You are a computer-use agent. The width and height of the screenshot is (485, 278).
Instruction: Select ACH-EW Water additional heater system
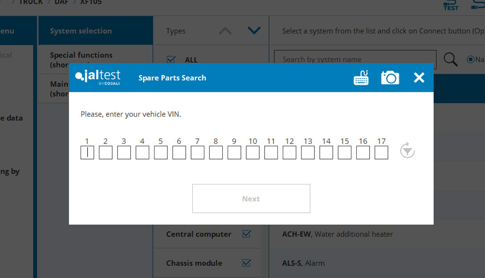click(337, 234)
